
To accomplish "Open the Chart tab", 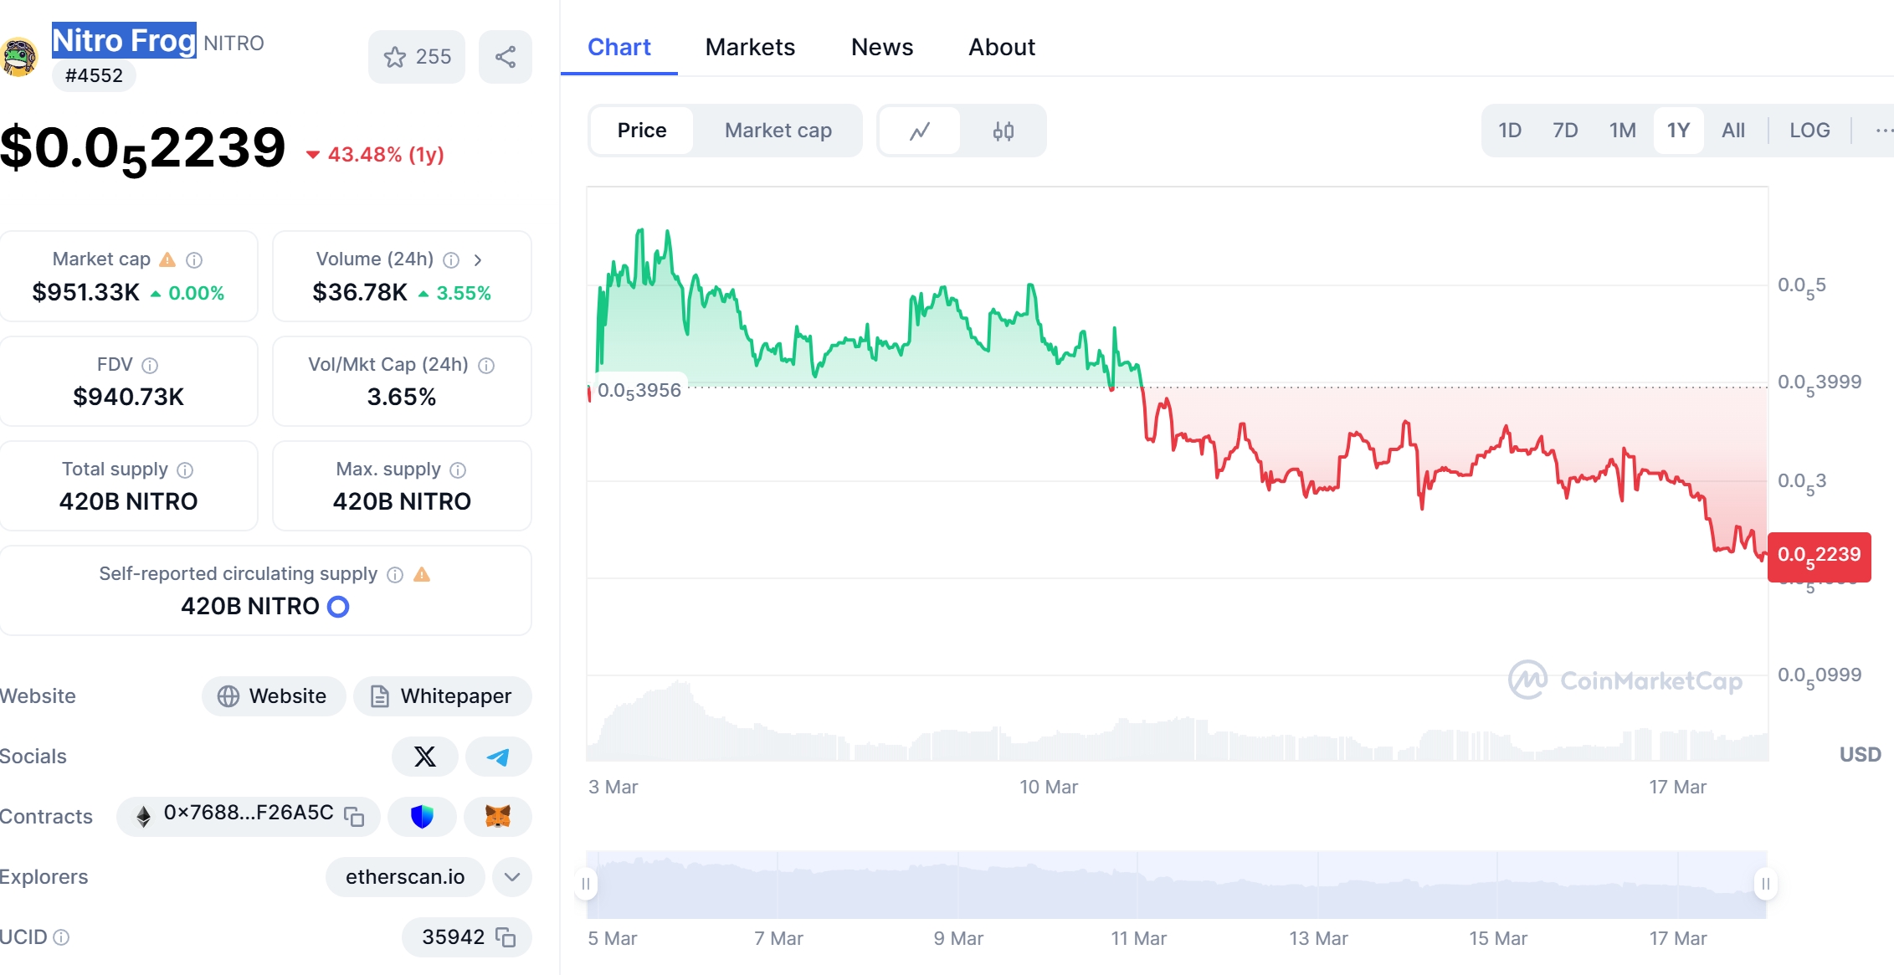I will 619,48.
